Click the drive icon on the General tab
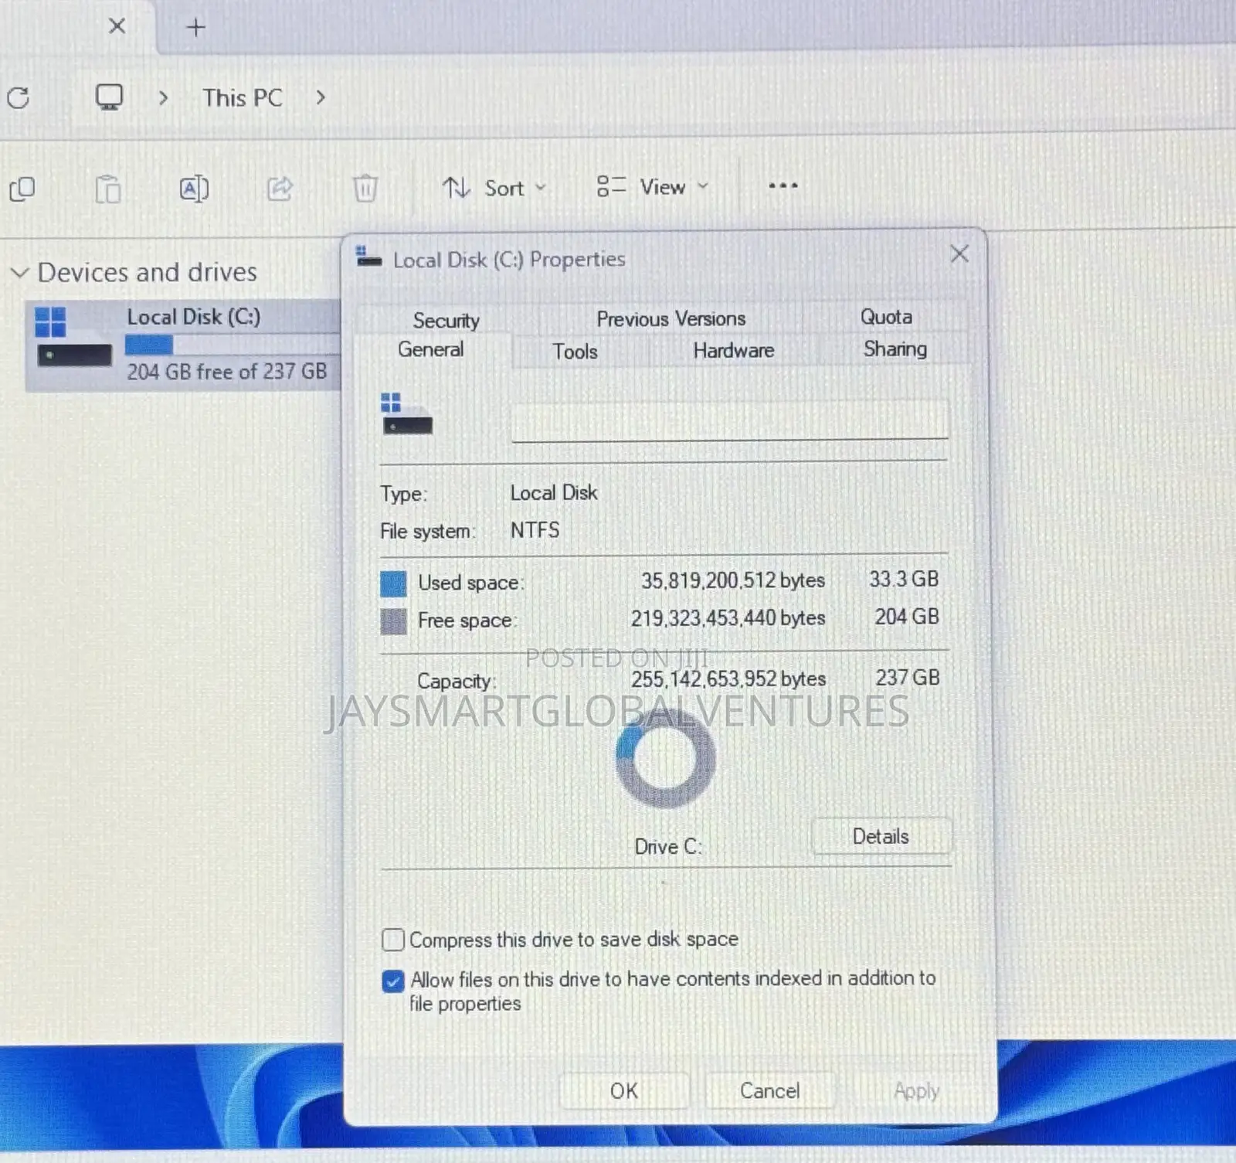 click(x=407, y=414)
